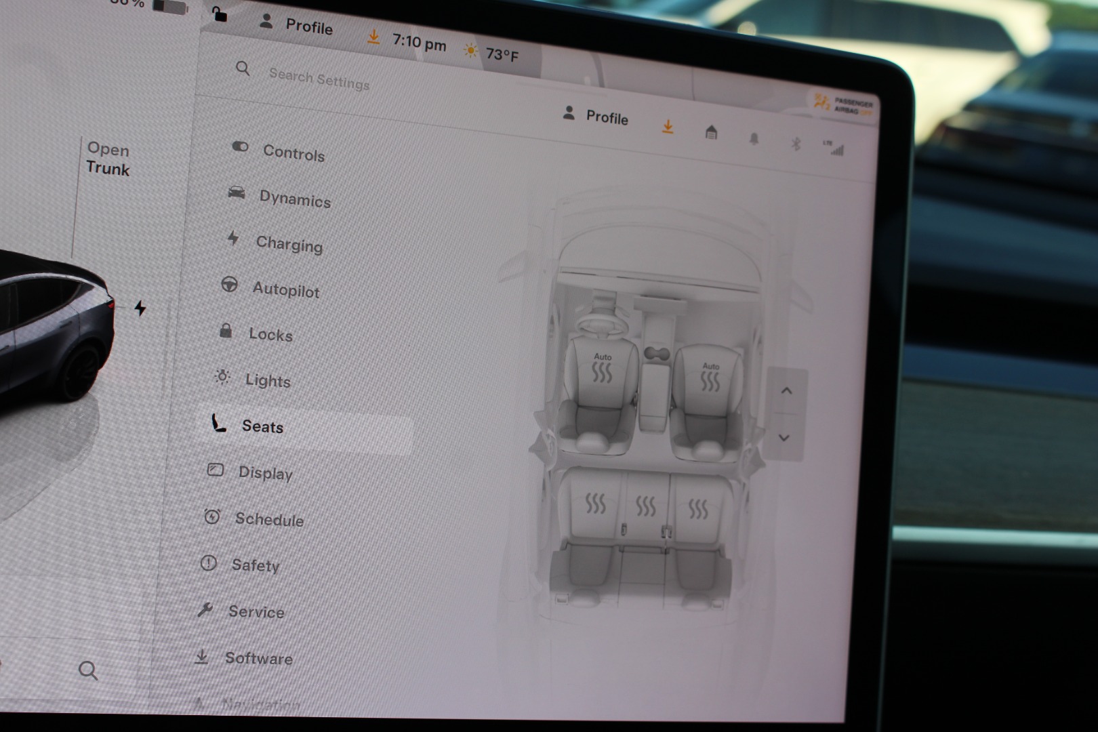Click the notifications bell icon
Image resolution: width=1098 pixels, height=732 pixels.
click(x=754, y=138)
